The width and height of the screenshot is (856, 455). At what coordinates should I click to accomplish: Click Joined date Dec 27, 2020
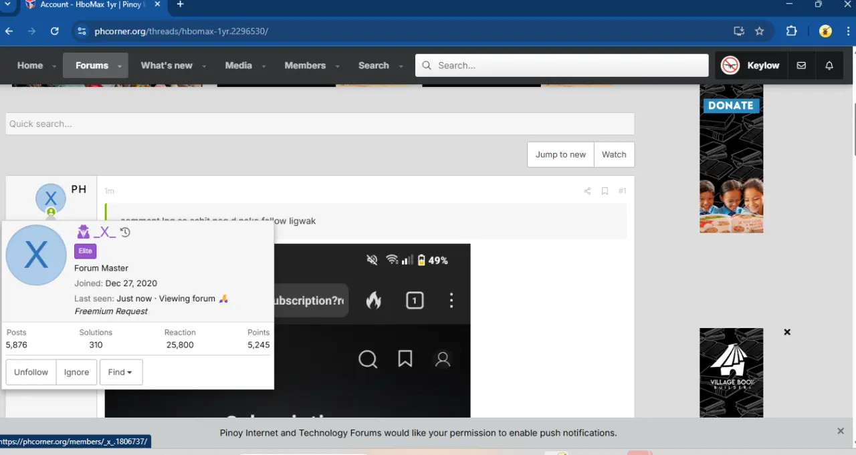(131, 283)
